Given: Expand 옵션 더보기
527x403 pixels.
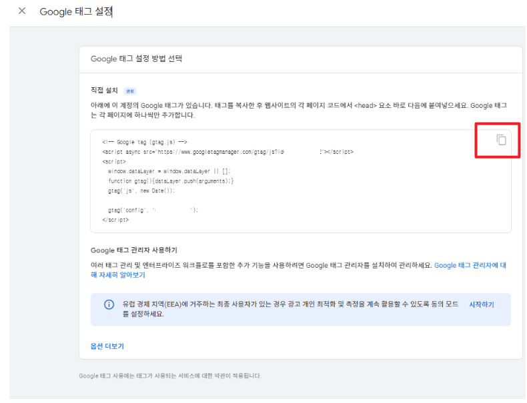Looking at the screenshot, I should pos(107,346).
